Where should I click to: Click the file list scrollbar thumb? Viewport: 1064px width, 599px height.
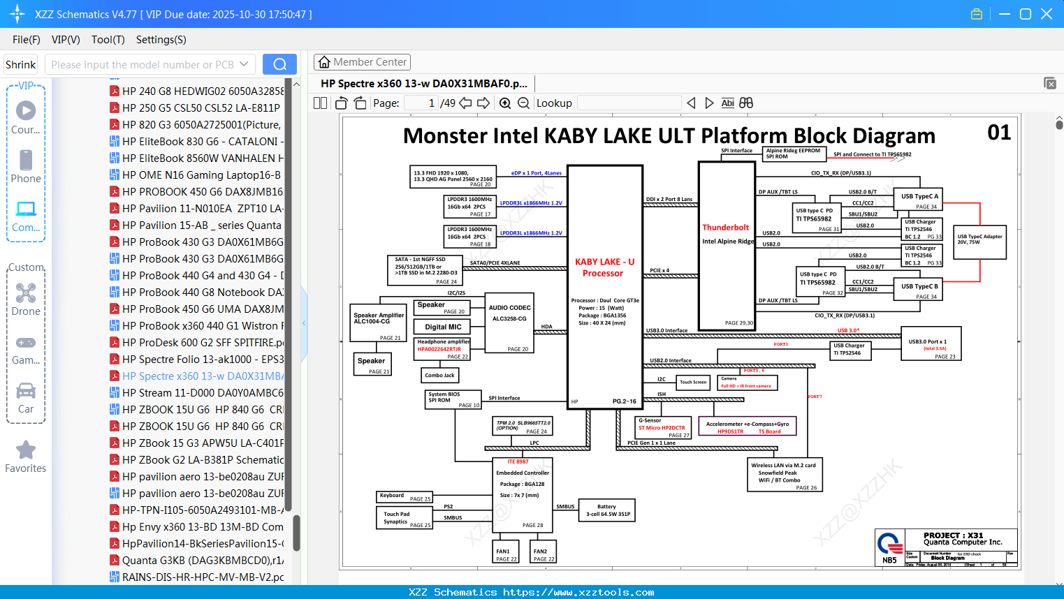point(296,533)
